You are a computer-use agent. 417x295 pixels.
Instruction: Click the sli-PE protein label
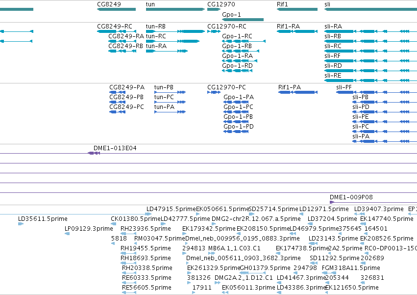point(360,117)
